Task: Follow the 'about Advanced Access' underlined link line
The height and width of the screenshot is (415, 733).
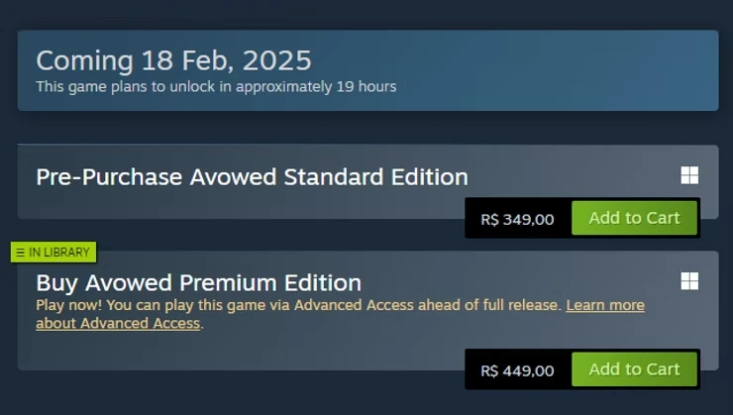Action: coord(118,324)
